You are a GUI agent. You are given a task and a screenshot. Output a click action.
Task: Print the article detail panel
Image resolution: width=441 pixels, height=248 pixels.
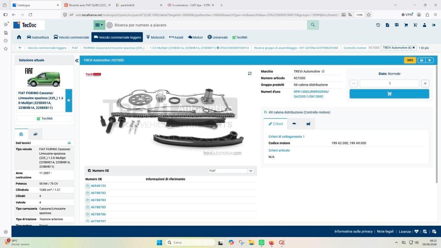tap(421, 60)
